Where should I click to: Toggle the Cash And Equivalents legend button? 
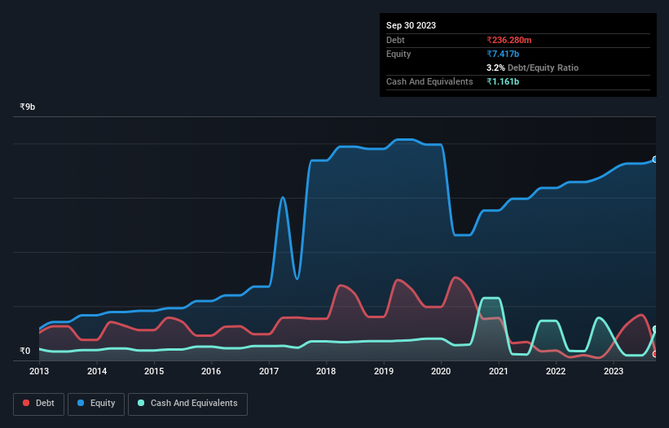[187, 404]
